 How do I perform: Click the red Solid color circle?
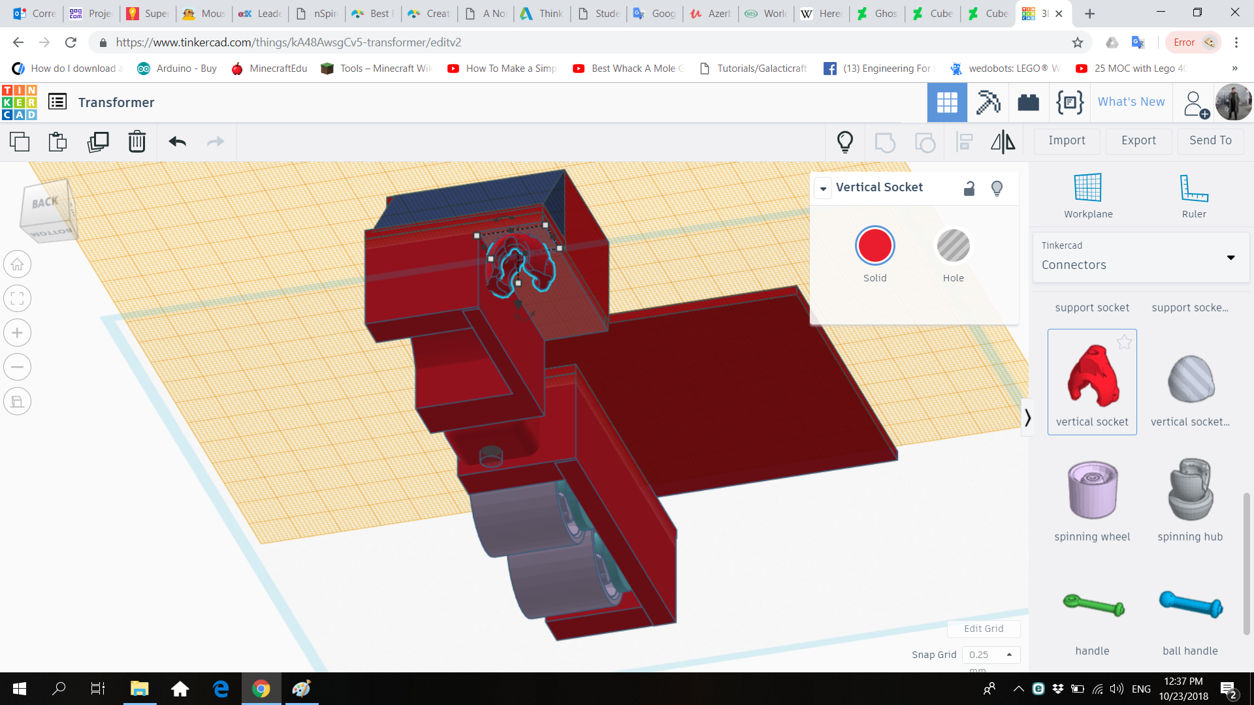[x=875, y=246]
